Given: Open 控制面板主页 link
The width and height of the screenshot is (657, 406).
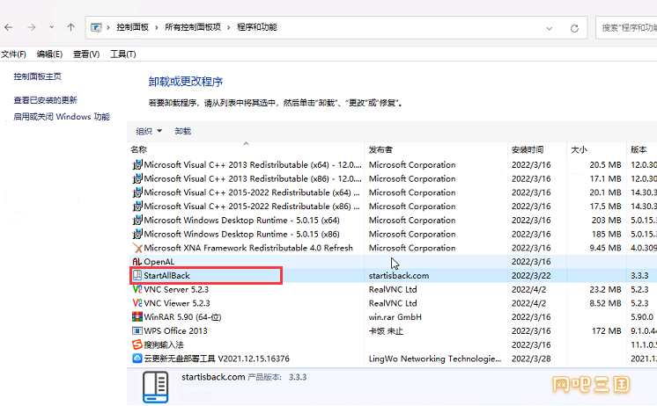Looking at the screenshot, I should [x=37, y=76].
